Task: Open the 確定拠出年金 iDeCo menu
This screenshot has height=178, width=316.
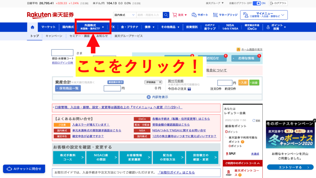Action: click(x=252, y=27)
